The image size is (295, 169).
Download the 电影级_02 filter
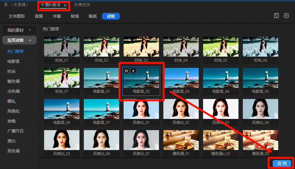click(x=133, y=71)
